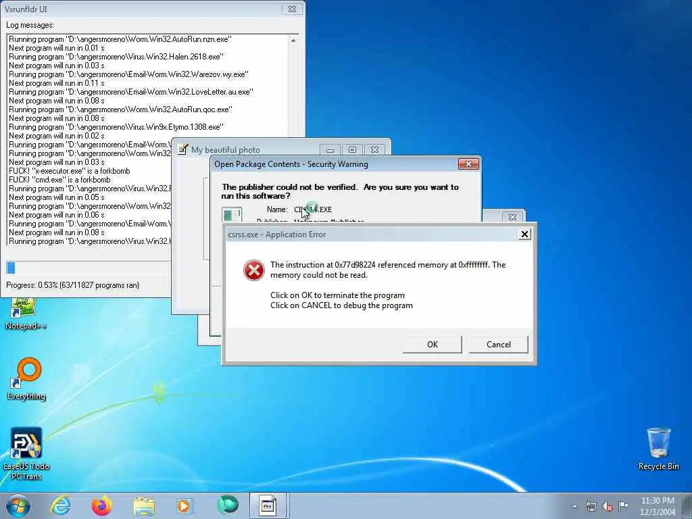Show hidden system tray icons
Image resolution: width=692 pixels, height=519 pixels.
tap(575, 506)
